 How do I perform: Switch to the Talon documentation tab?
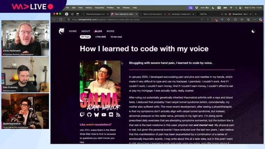coord(153,14)
